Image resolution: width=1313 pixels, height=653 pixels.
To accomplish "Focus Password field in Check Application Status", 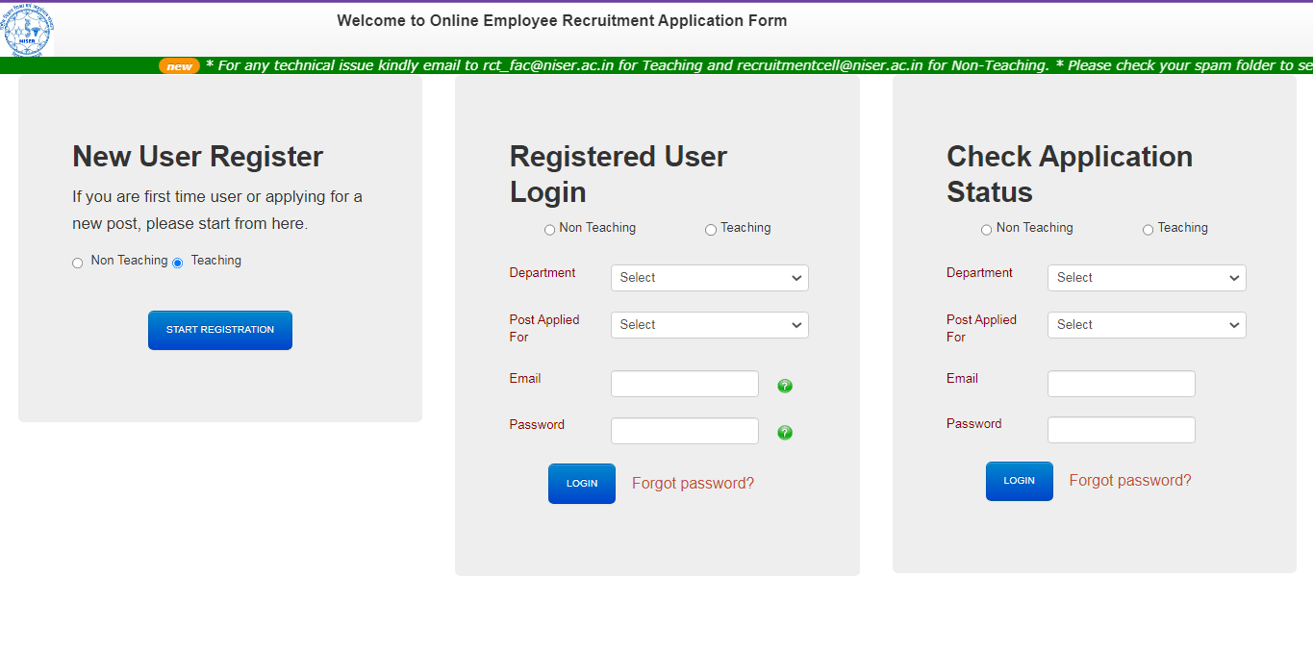I will click(x=1121, y=430).
